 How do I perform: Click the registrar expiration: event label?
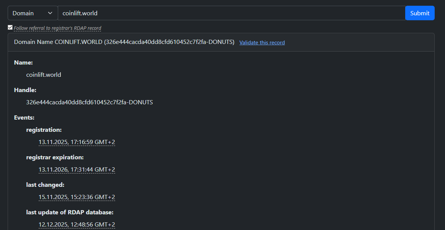(55, 157)
